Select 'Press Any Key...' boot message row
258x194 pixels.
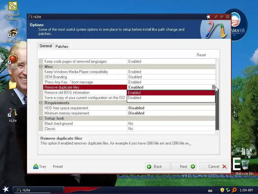85,82
